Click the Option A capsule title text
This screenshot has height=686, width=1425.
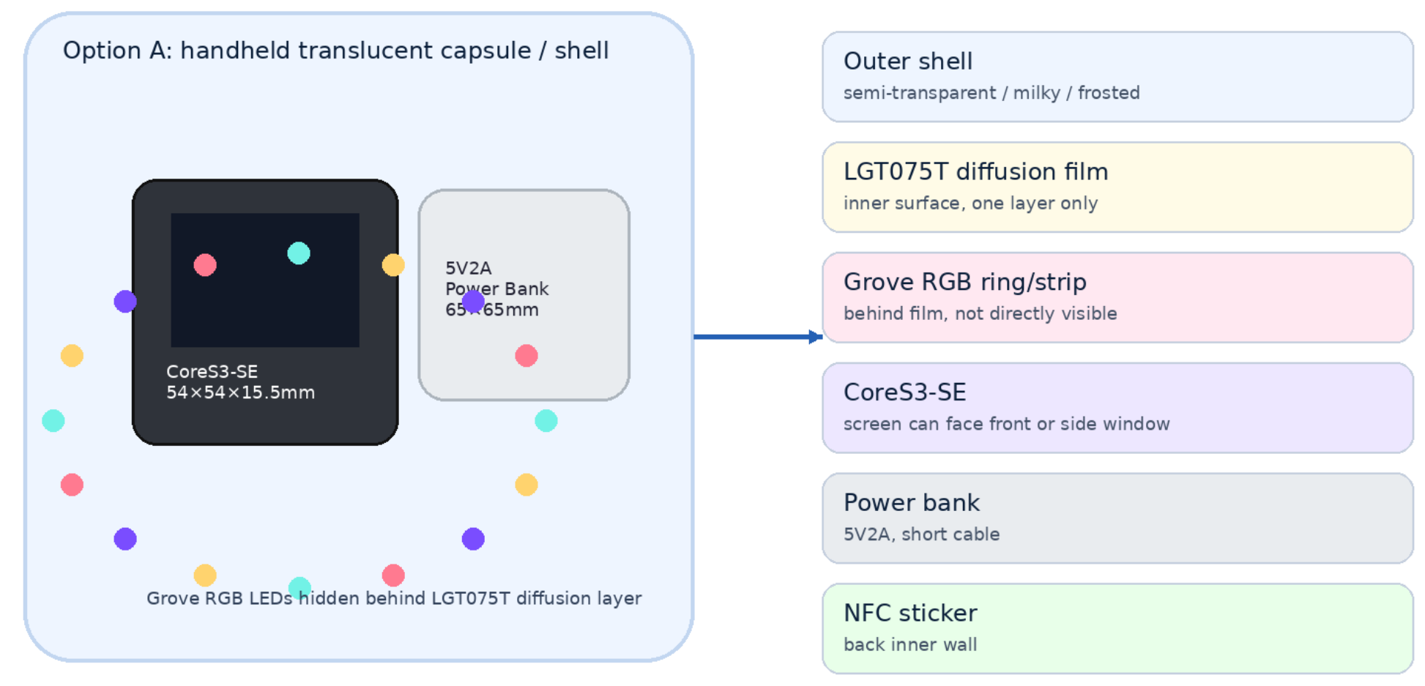pos(335,51)
